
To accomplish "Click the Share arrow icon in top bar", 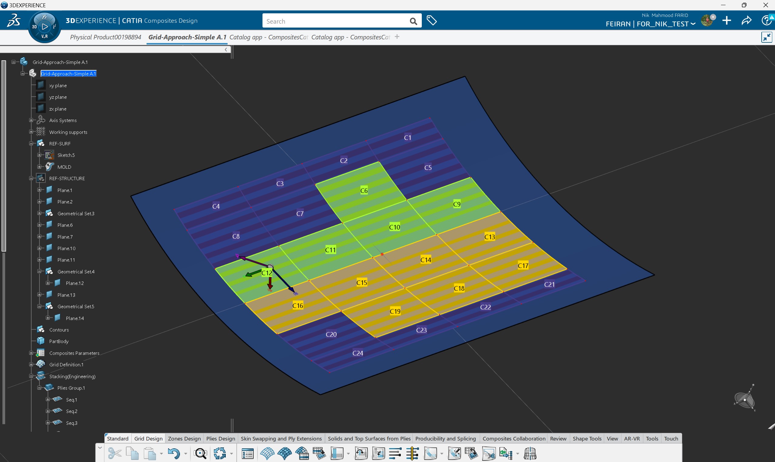I will pyautogui.click(x=747, y=21).
